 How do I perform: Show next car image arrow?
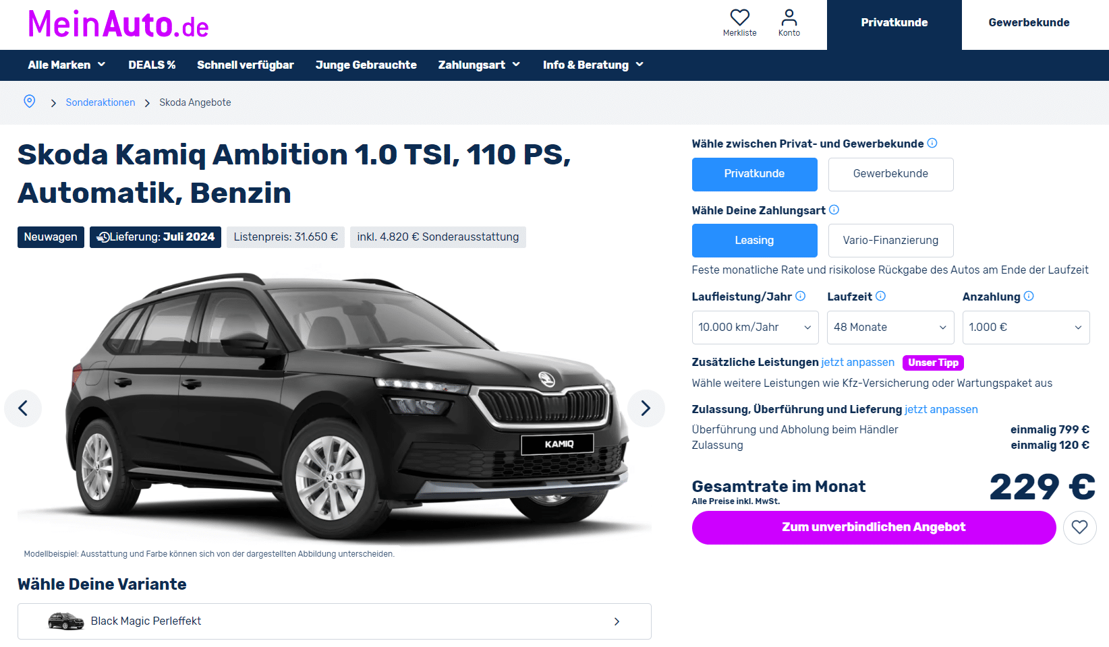646,408
